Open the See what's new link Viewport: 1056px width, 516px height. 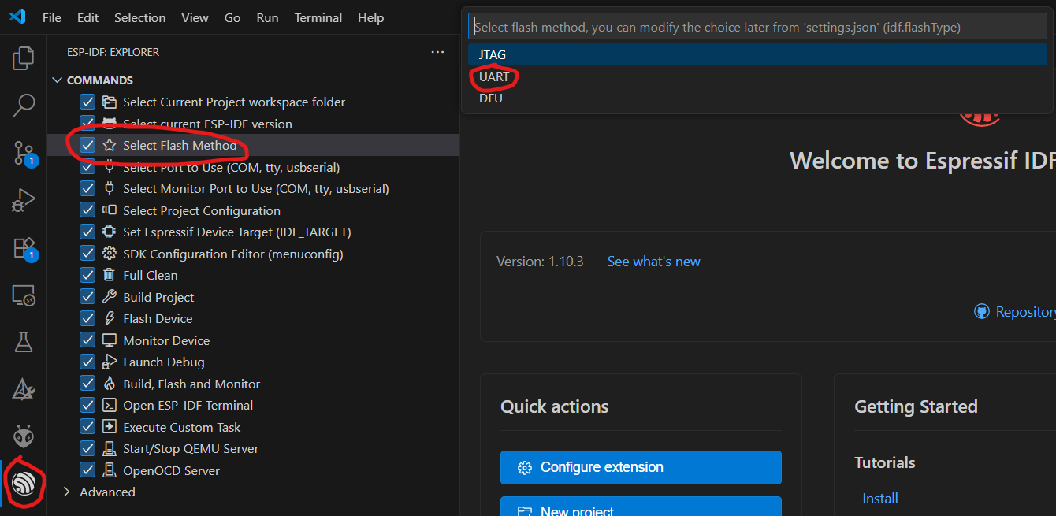653,262
